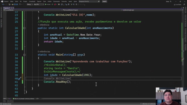Open the FuncaoMetodos.Program type navigation dropdown
Viewport: 187px width, 105px height.
92,10
